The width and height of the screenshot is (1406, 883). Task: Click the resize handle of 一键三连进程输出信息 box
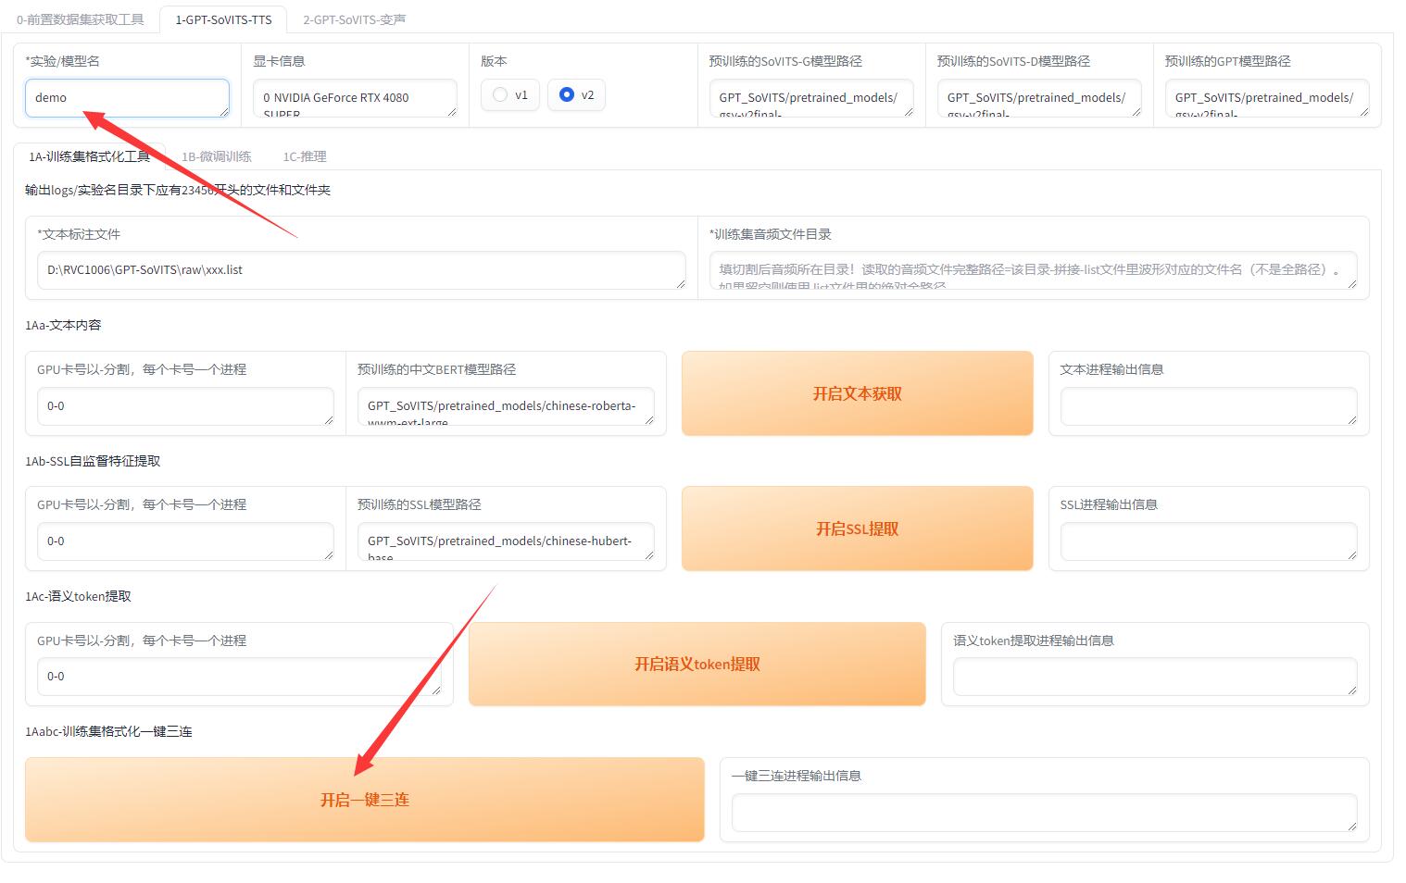click(x=1351, y=826)
